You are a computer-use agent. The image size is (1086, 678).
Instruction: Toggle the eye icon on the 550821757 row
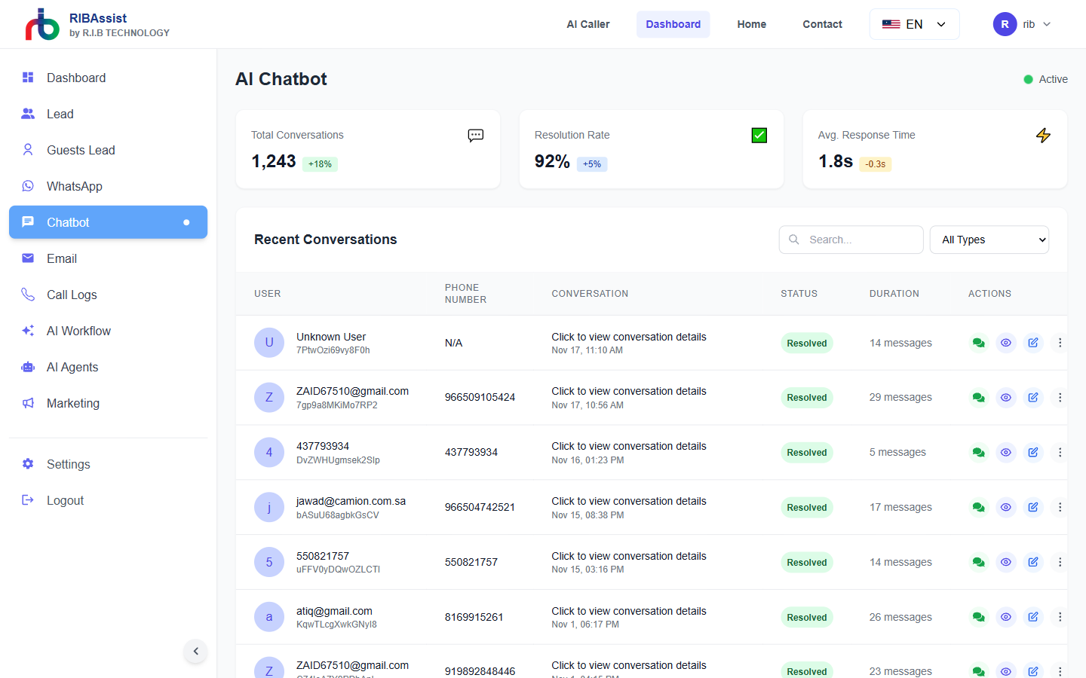(x=1005, y=562)
